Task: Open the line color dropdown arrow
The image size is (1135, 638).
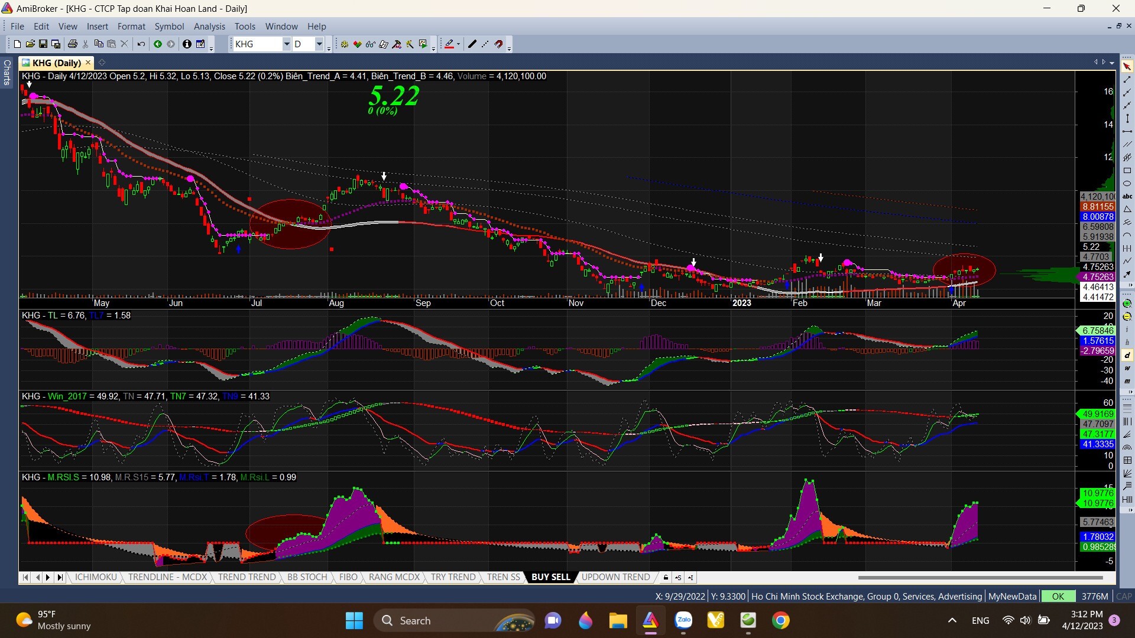Action: point(458,44)
